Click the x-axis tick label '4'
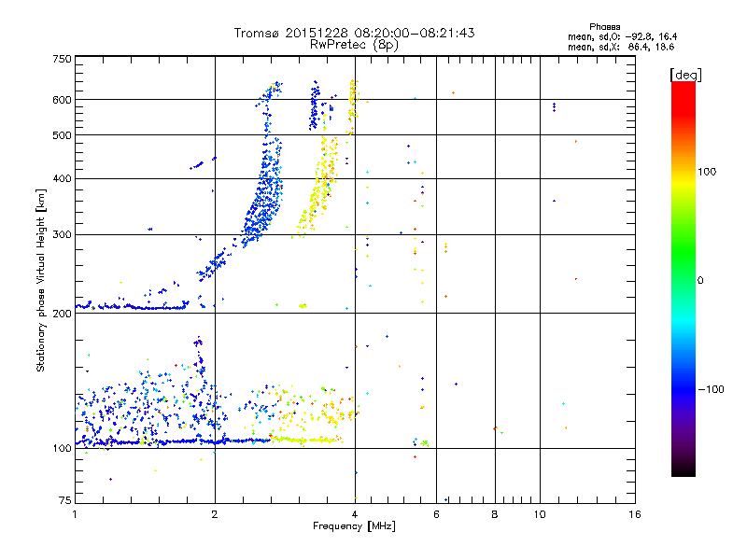Image resolution: width=747 pixels, height=560 pixels. tap(355, 514)
